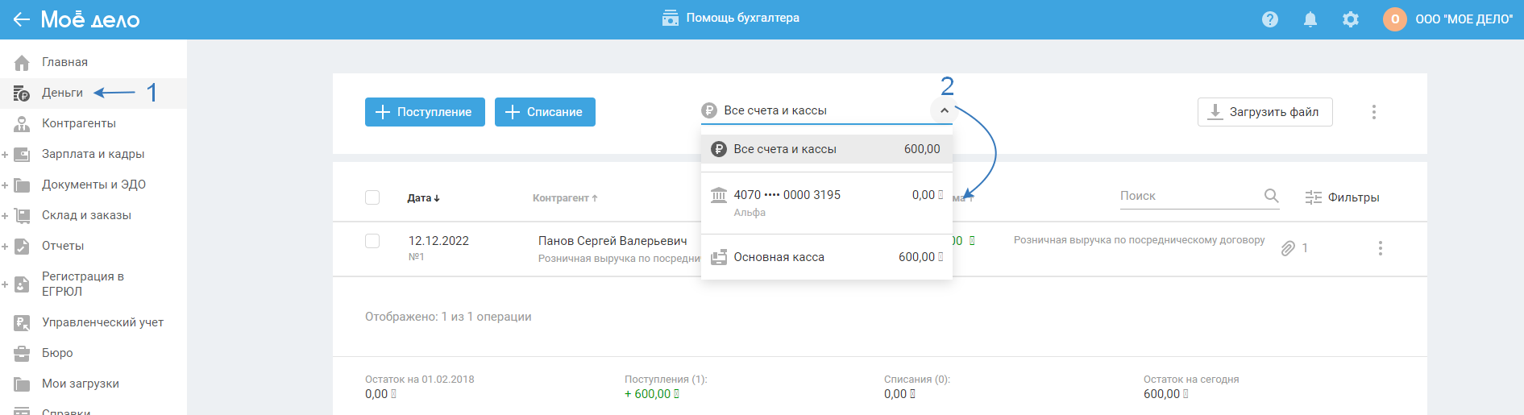Expand Склад и заказы section
Viewport: 1524px width, 415px height.
click(5, 215)
